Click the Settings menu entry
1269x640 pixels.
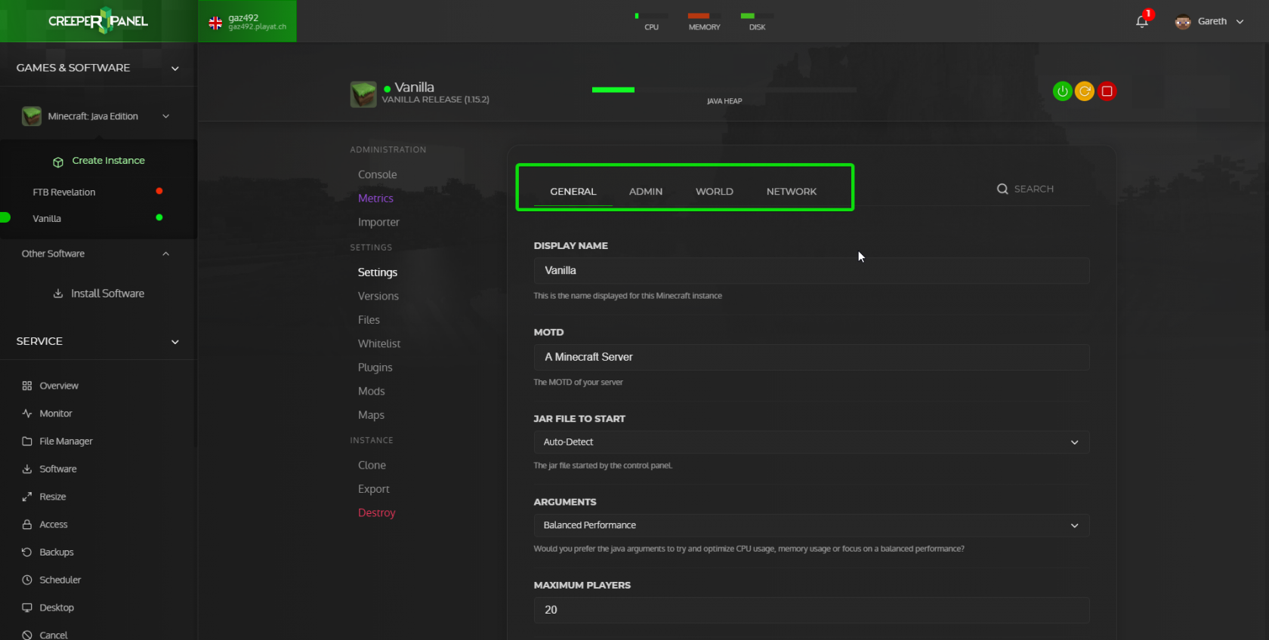point(378,272)
